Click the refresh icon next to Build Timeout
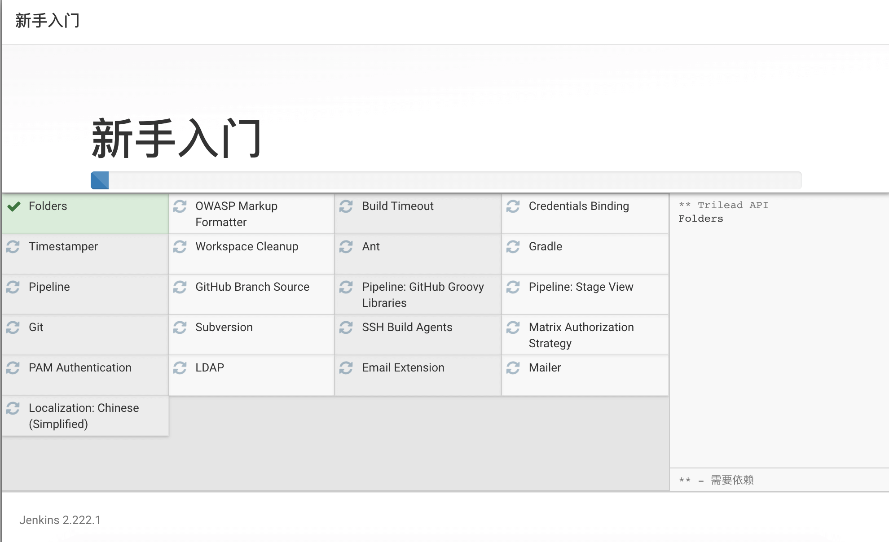Viewport: 889px width, 542px height. [x=346, y=206]
